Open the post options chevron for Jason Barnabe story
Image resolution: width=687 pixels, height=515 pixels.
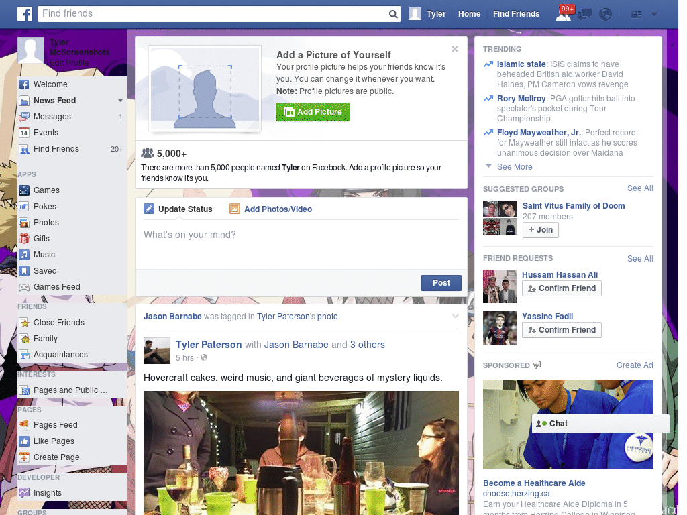click(456, 317)
